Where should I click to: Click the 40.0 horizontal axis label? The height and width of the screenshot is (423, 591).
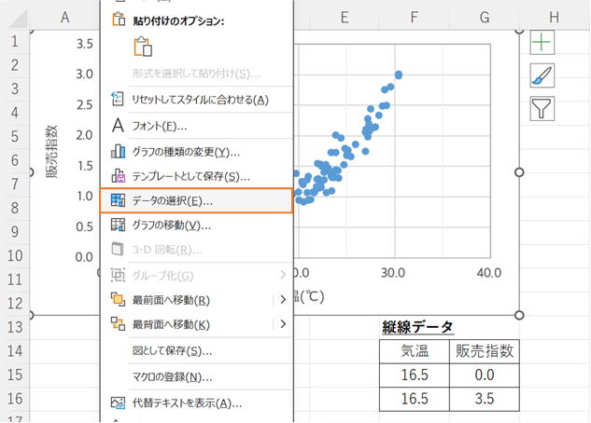489,273
